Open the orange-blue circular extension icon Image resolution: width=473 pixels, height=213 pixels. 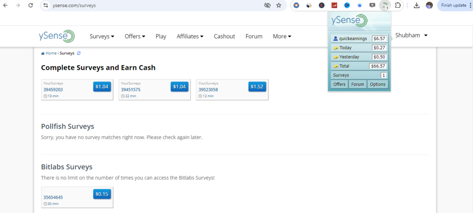point(296,5)
